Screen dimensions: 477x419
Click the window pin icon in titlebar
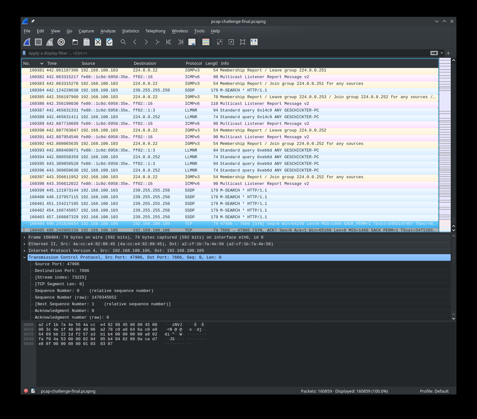coord(33,21)
